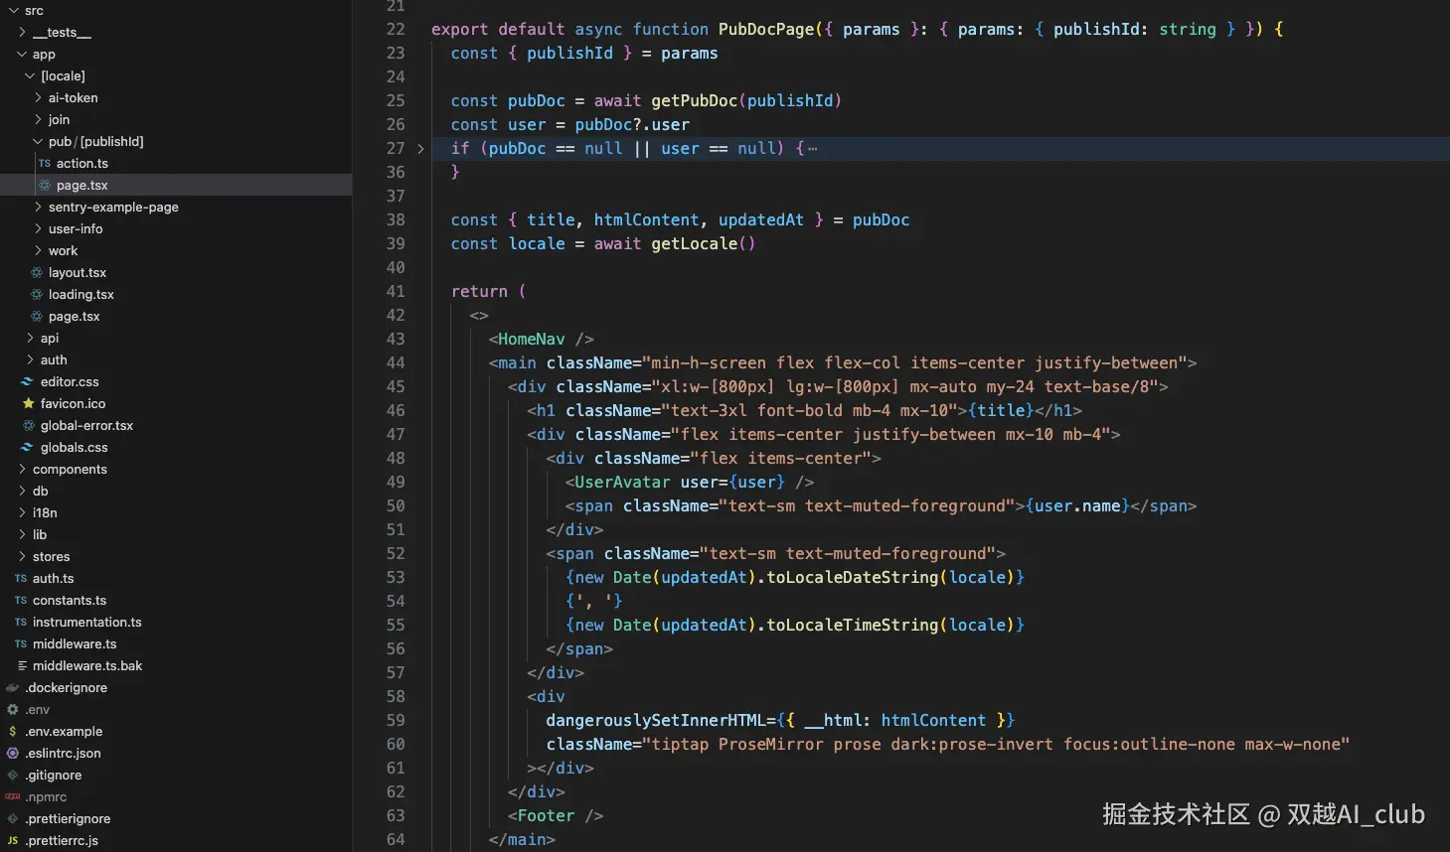This screenshot has width=1450, height=852.
Task: Click the CSS icon beside editor.css
Action: pyautogui.click(x=28, y=382)
